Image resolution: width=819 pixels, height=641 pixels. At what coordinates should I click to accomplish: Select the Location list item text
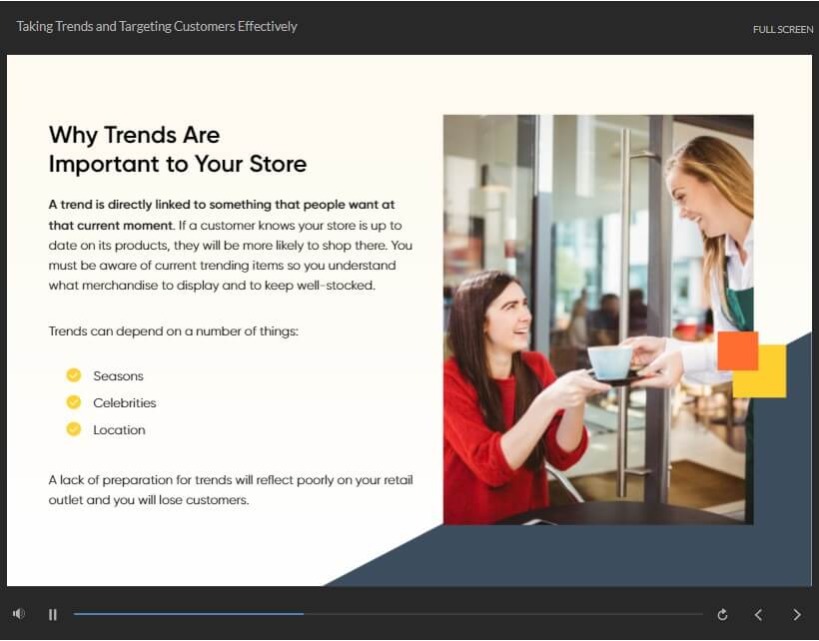(119, 430)
